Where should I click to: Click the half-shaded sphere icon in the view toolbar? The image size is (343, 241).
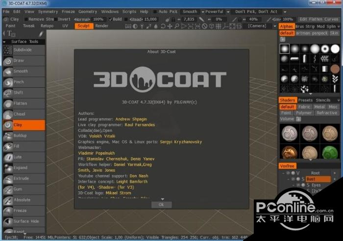[x=135, y=26]
